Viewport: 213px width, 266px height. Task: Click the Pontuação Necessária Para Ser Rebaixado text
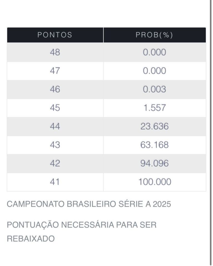[82, 232]
